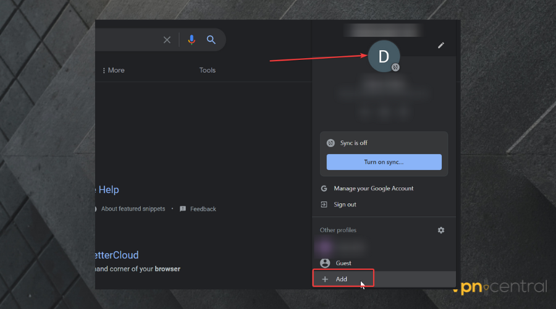Select Manage your Google Account
This screenshot has height=309, width=556.
(373, 188)
